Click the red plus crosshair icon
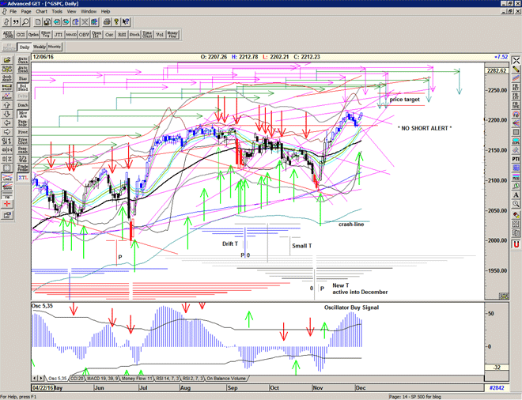The width and height of the screenshot is (522, 400). click(8, 203)
